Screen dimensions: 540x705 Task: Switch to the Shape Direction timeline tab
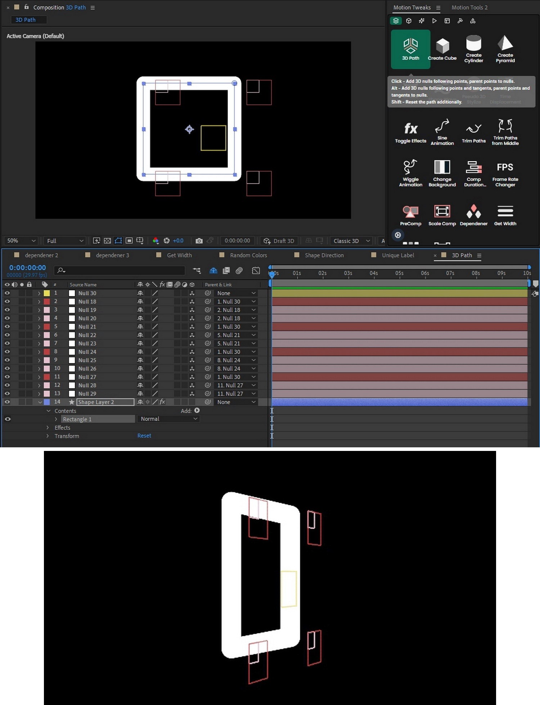click(x=324, y=255)
